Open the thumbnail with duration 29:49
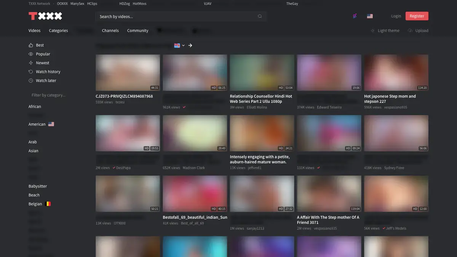 click(195, 133)
